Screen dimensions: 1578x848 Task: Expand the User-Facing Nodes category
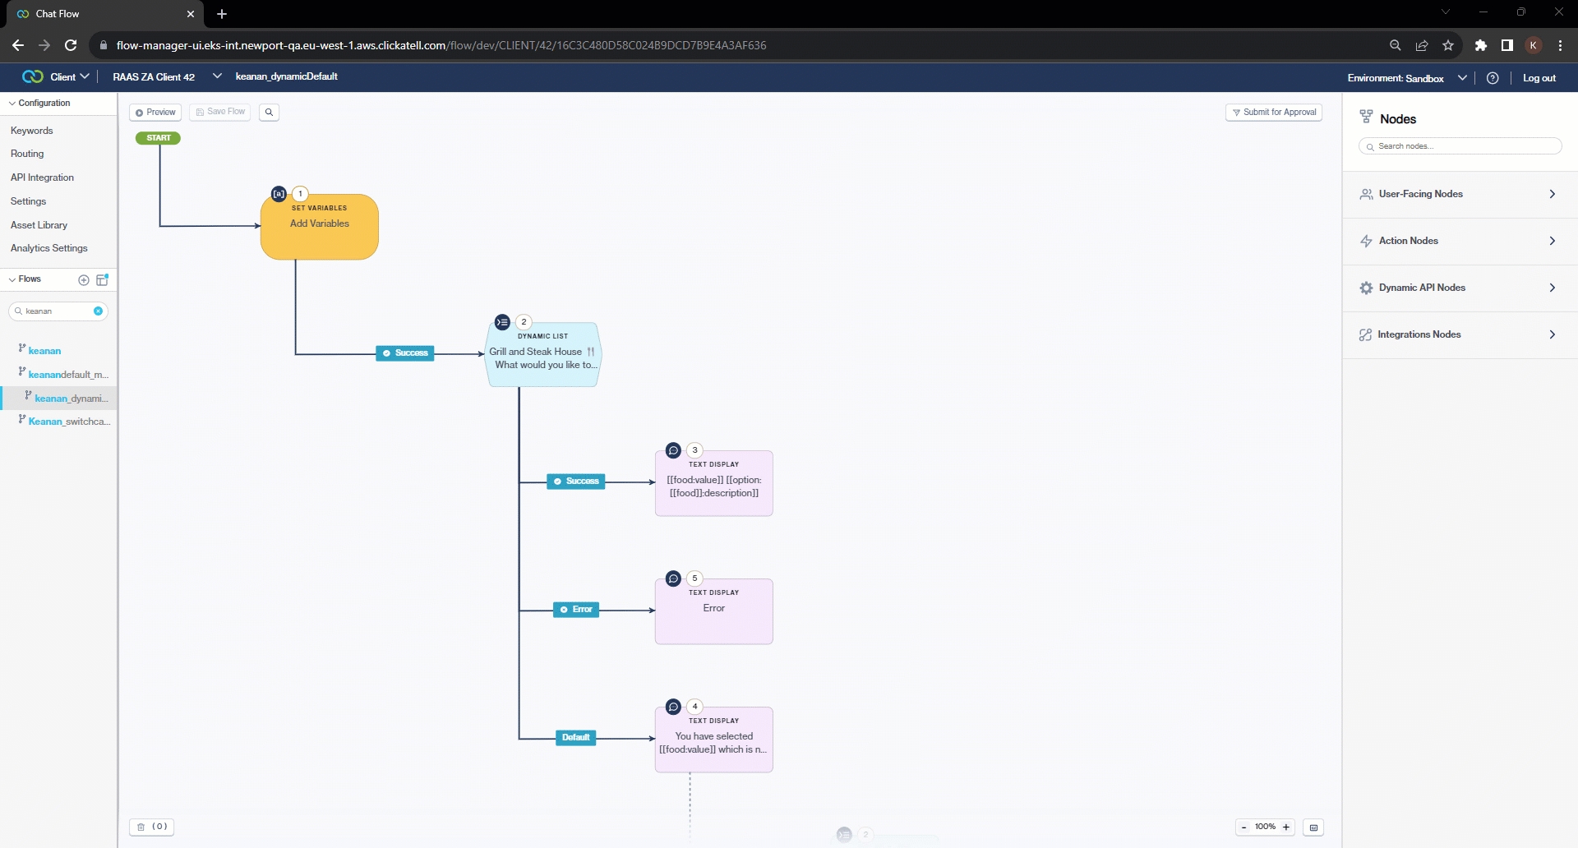[x=1460, y=195]
